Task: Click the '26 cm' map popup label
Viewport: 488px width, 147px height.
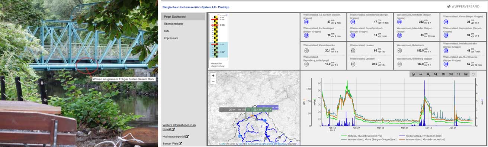Action: [x=232, y=110]
